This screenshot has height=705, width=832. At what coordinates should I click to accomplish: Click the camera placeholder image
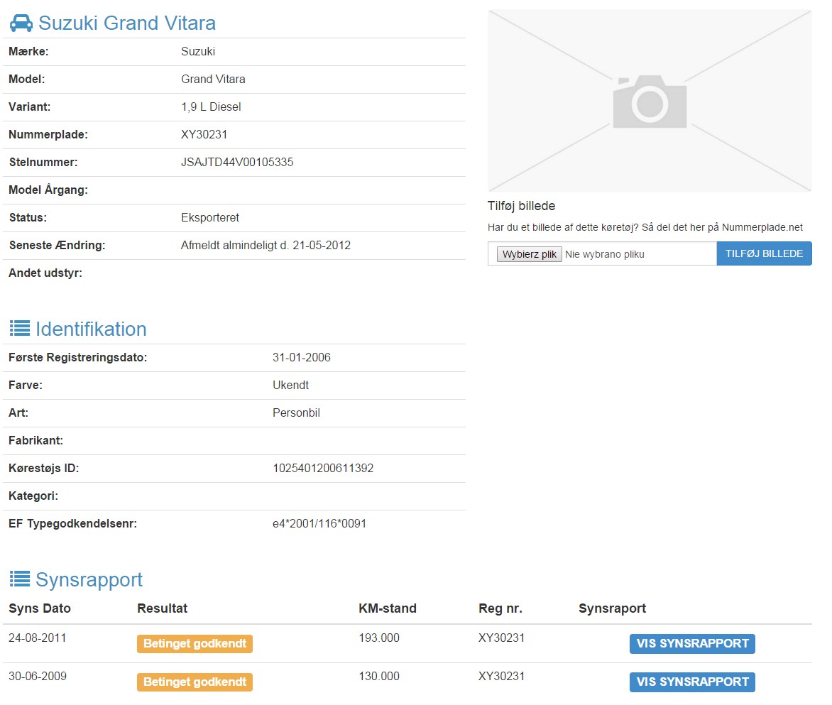point(650,101)
